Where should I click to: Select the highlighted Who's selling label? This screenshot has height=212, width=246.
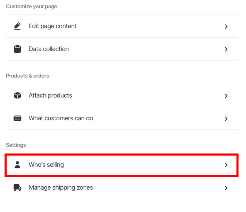coord(46,165)
